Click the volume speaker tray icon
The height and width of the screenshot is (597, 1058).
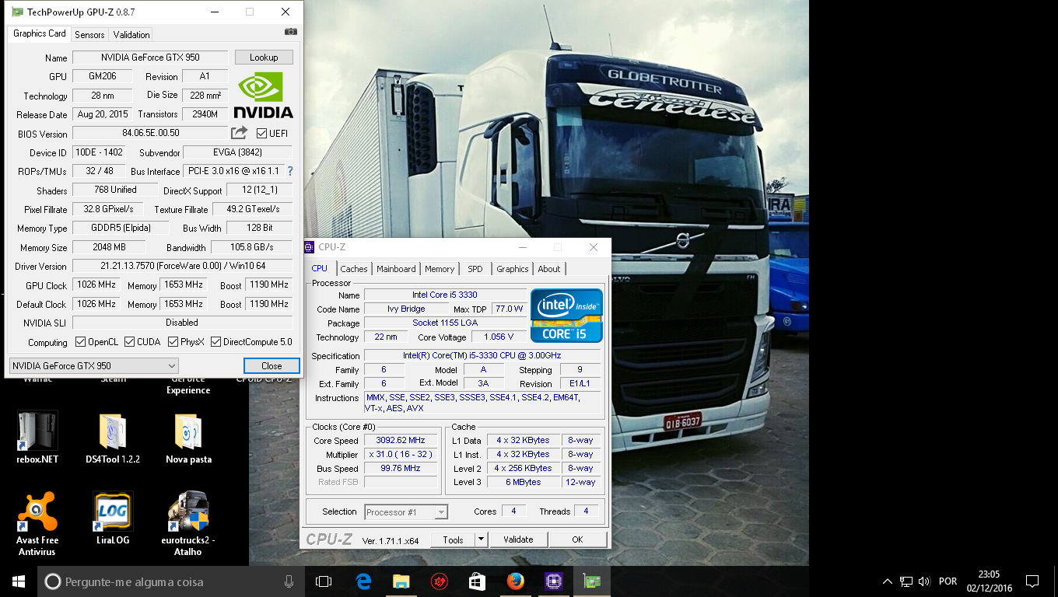click(924, 581)
